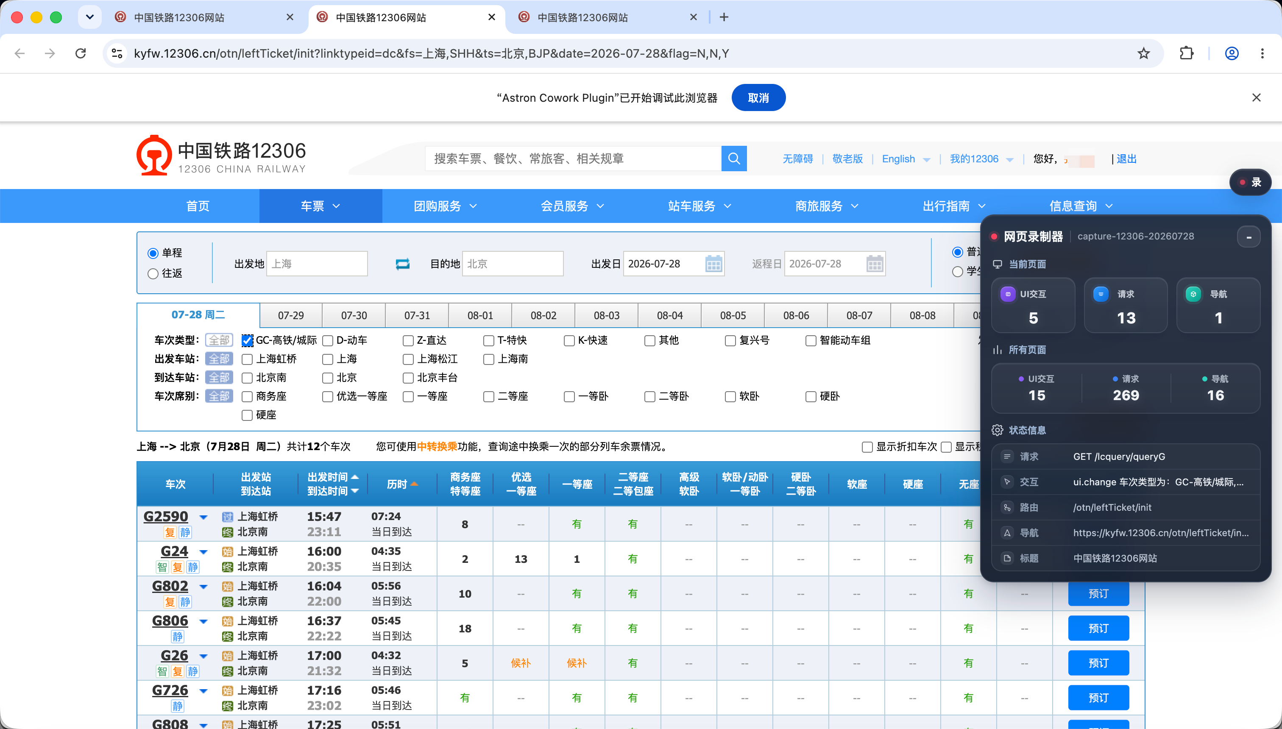The height and width of the screenshot is (729, 1282).
Task: Expand the 信息查询 navigation menu
Action: click(x=1081, y=206)
